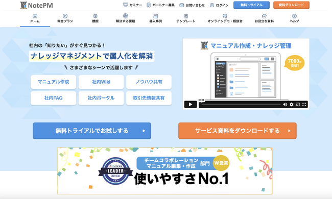Click the 取引先情報共有 scene button
The width and height of the screenshot is (332, 199).
(x=149, y=98)
